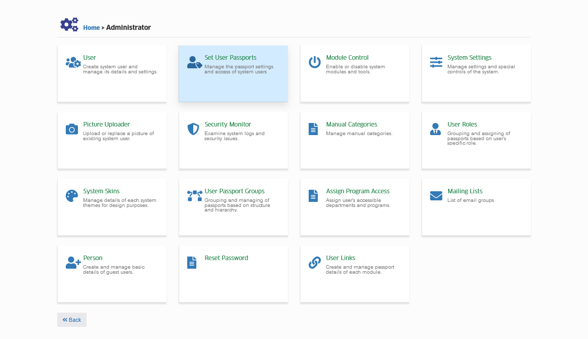
Task: Click 'Manage details of each system themes' description
Action: 119,203
